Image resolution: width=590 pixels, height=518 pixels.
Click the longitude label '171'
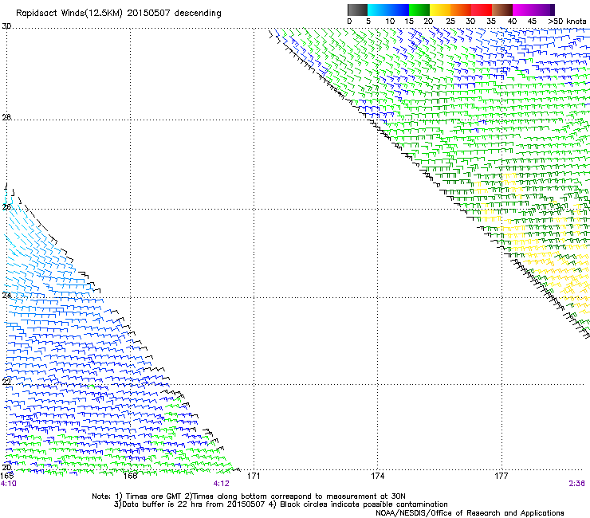coord(254,476)
